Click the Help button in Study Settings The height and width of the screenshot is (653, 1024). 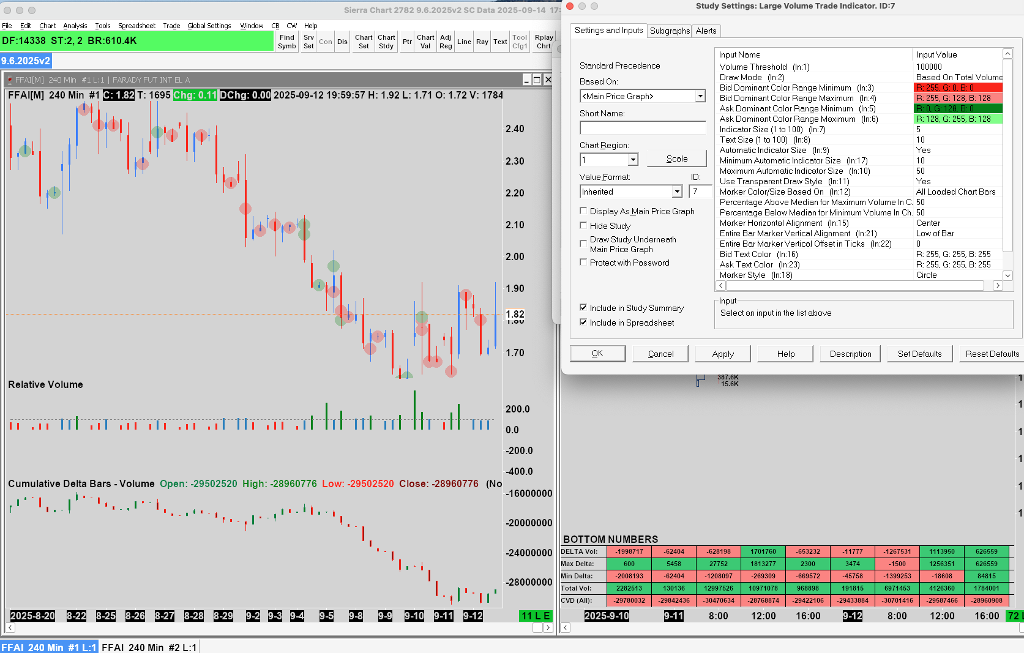click(786, 354)
